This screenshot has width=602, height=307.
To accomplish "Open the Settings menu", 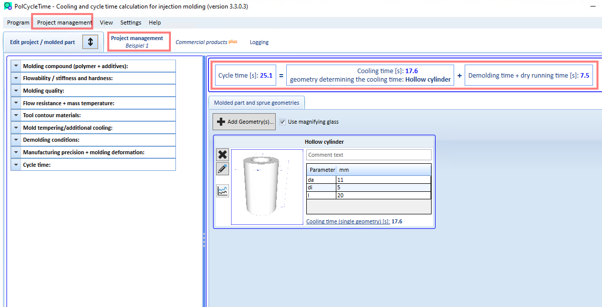I will (x=131, y=23).
